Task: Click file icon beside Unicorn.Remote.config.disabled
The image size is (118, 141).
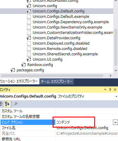Action: pyautogui.click(x=29, y=49)
